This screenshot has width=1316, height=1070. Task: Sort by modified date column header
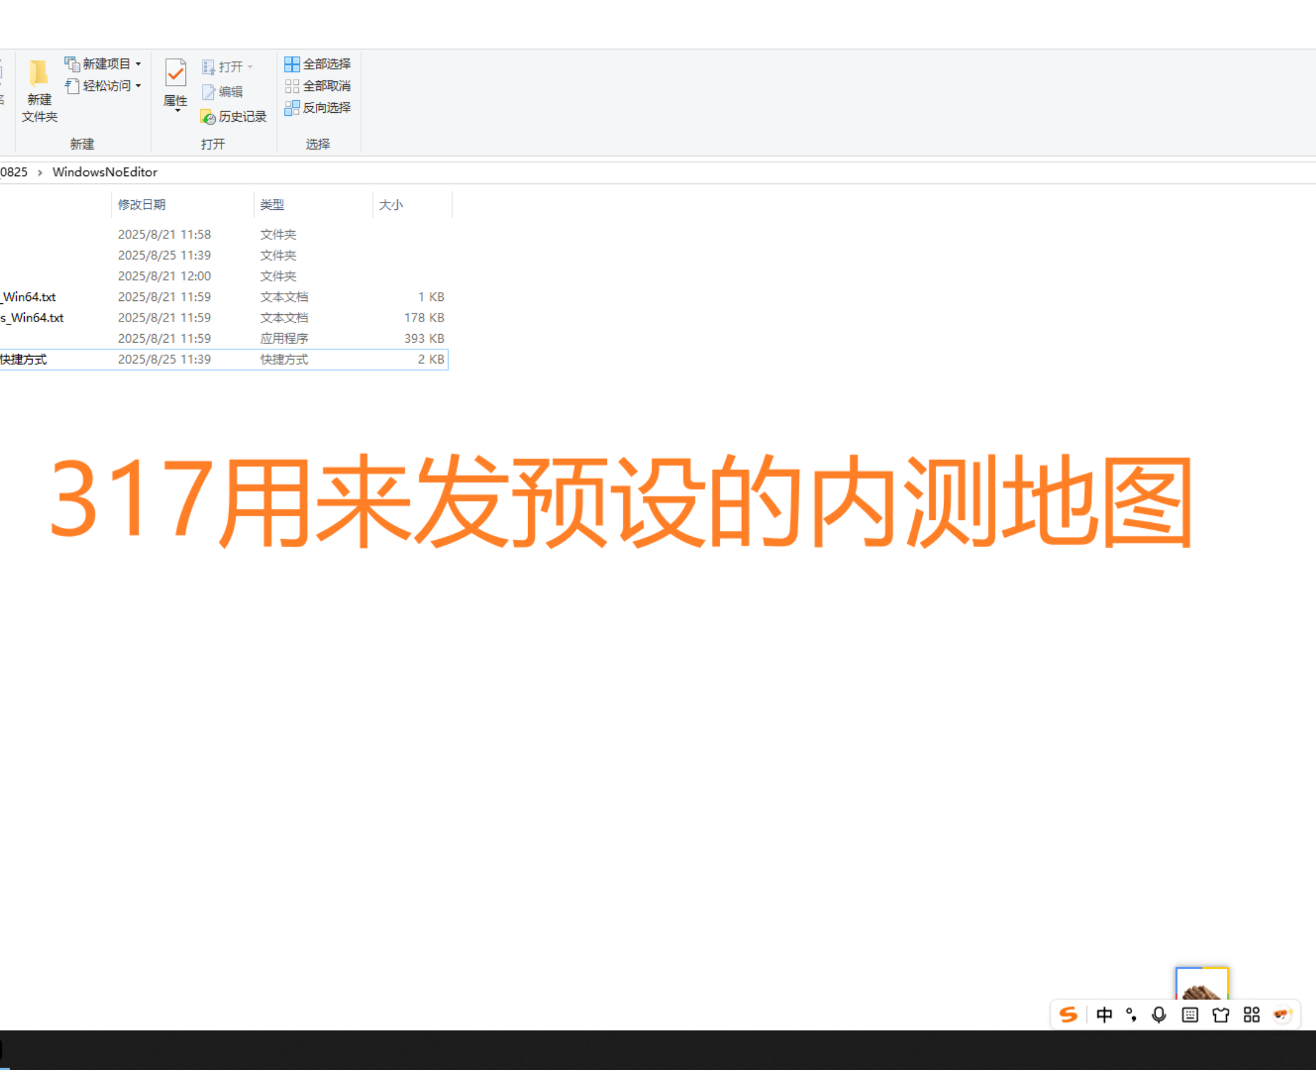(142, 204)
